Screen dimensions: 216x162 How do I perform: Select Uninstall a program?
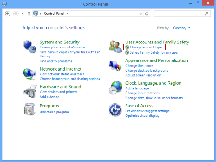[x=54, y=112]
